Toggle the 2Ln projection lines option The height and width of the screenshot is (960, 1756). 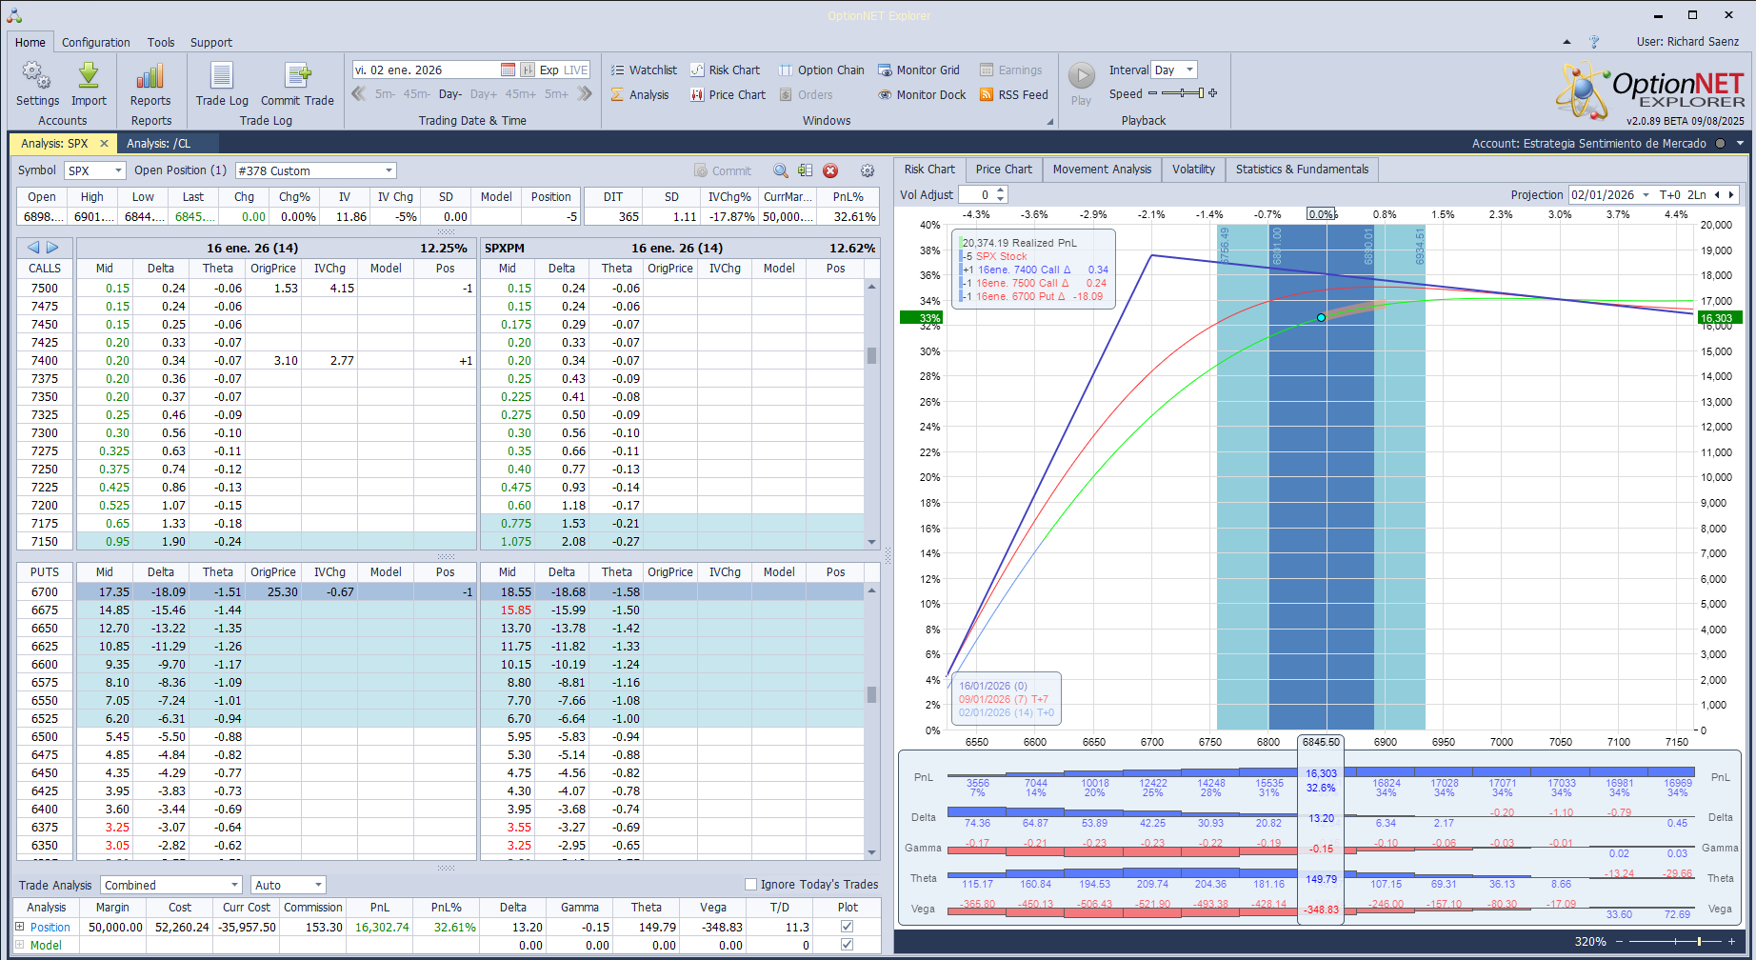coord(1697,194)
